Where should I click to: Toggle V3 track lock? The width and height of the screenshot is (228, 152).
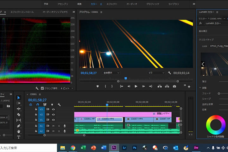tap(36, 109)
